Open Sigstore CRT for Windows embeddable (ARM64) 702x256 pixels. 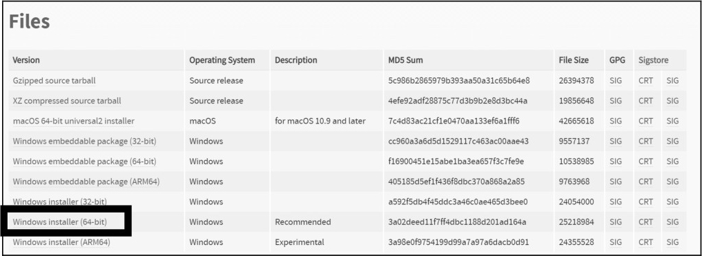645,181
